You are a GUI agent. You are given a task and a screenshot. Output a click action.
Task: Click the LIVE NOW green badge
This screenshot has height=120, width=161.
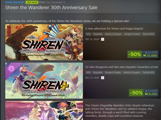tap(32, 2)
